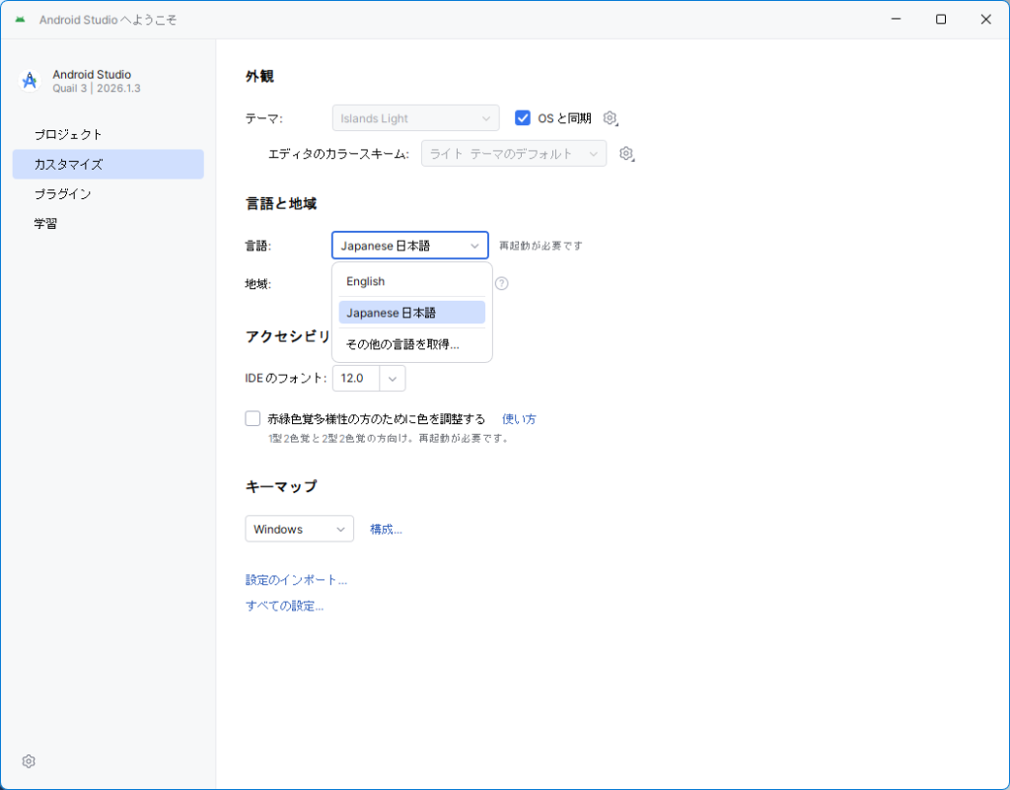
Task: Select English from the language list
Action: 411,281
